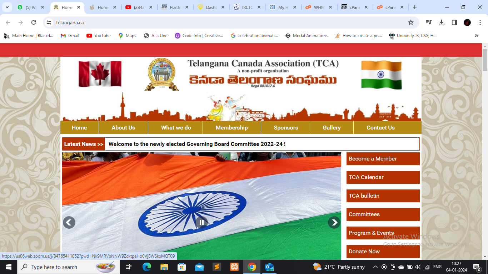488x274 pixels.
Task: Open Sublime Text from the taskbar
Action: [217, 267]
